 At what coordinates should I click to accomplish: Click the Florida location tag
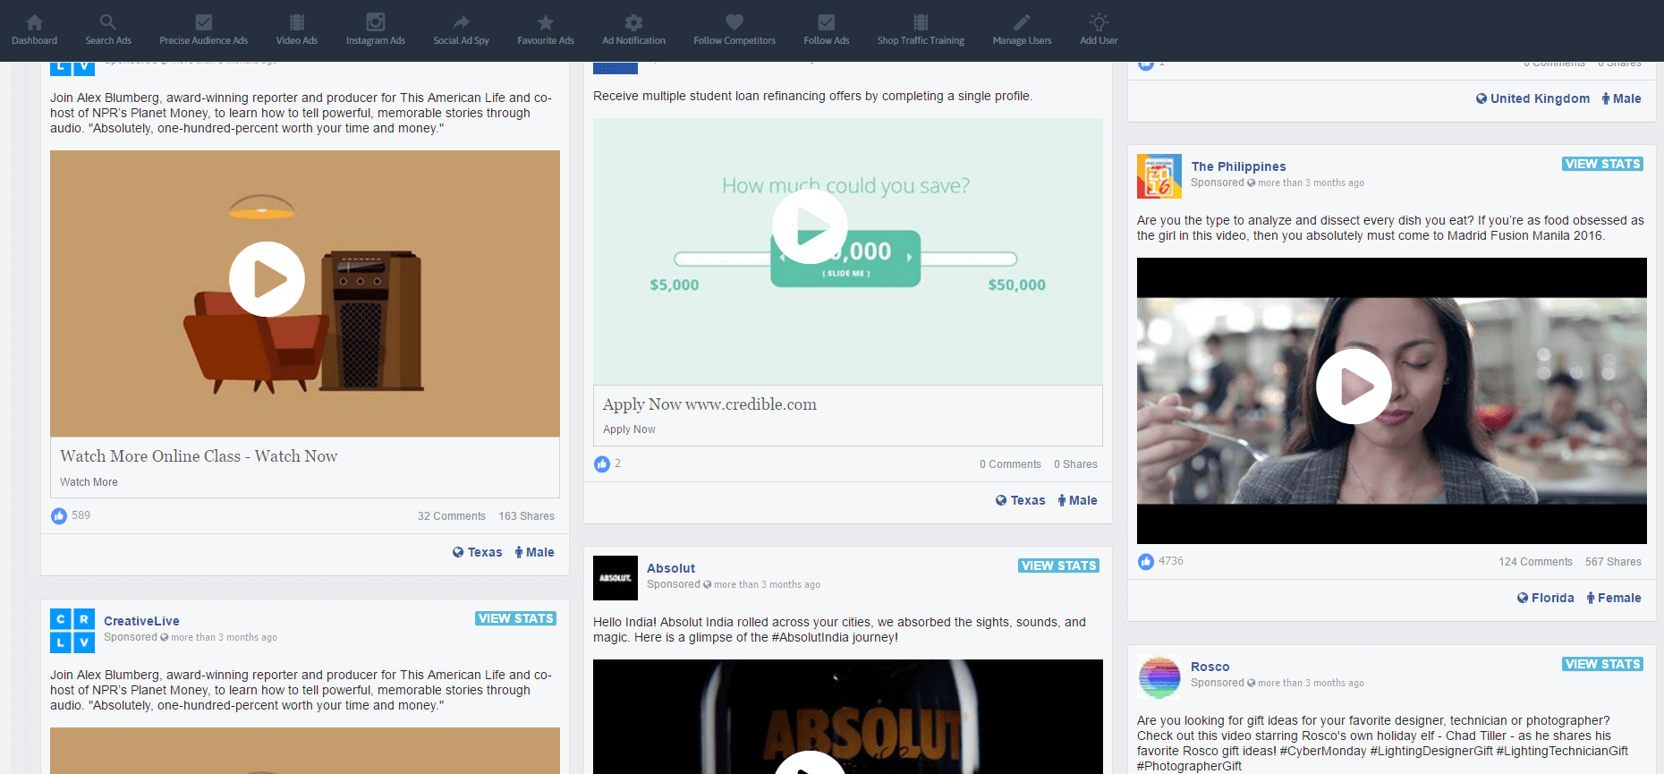(x=1546, y=598)
